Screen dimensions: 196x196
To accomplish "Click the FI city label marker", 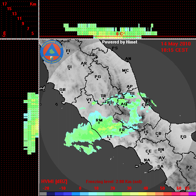I will (x=68, y=51).
